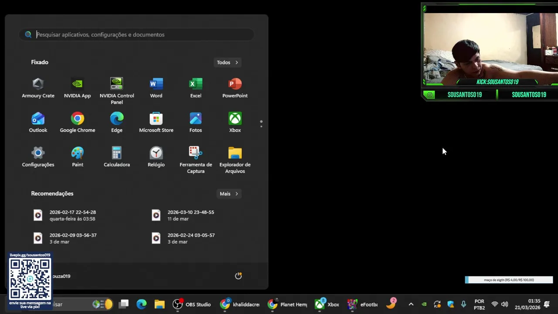
Task: Open Excel
Action: tap(195, 88)
